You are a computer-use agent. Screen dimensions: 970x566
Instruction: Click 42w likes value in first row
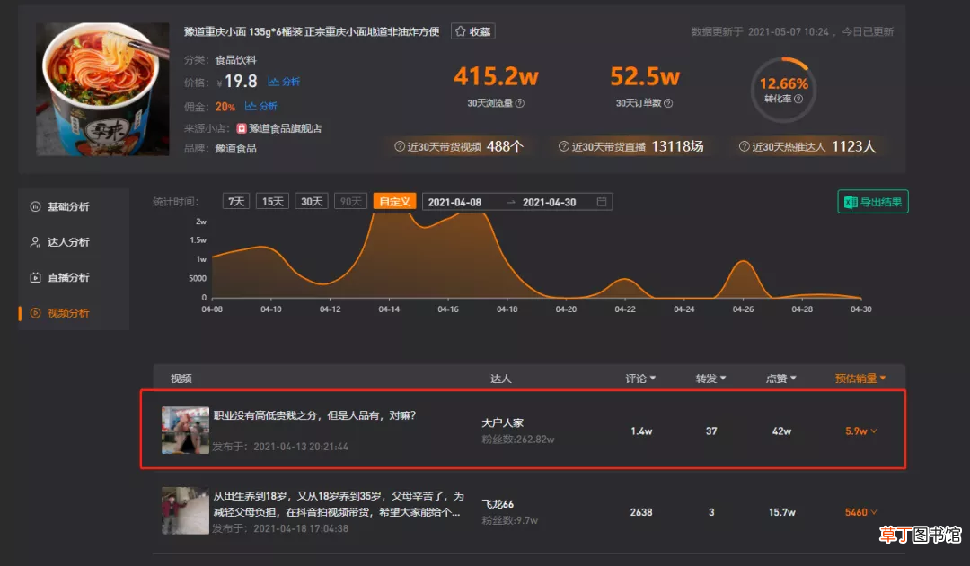pos(781,431)
